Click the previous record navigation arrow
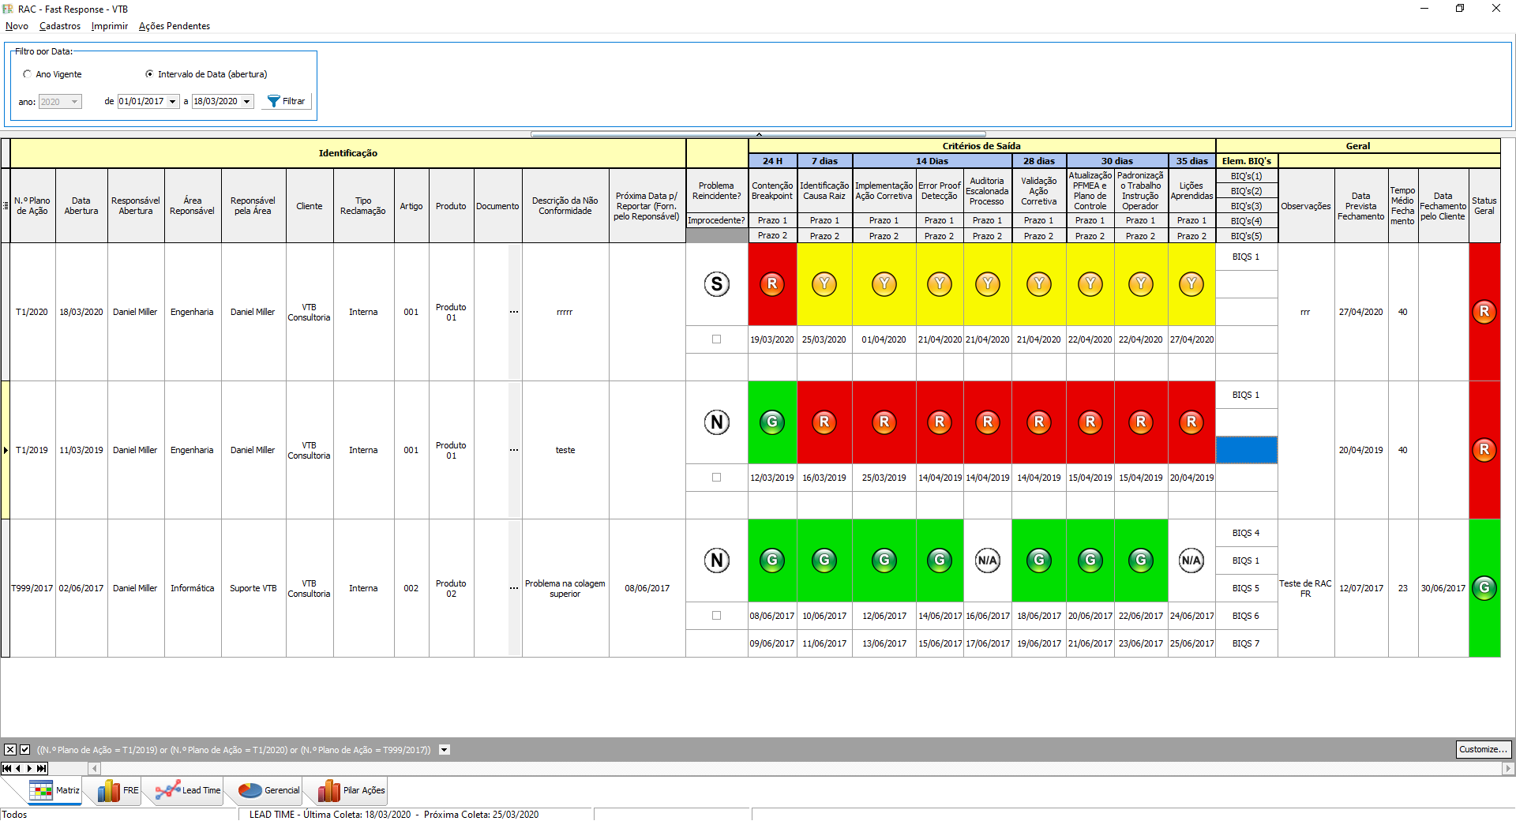The width and height of the screenshot is (1516, 821). [18, 768]
